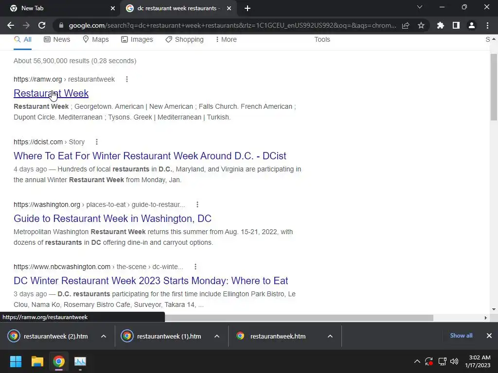Reload the current page

pyautogui.click(x=42, y=25)
